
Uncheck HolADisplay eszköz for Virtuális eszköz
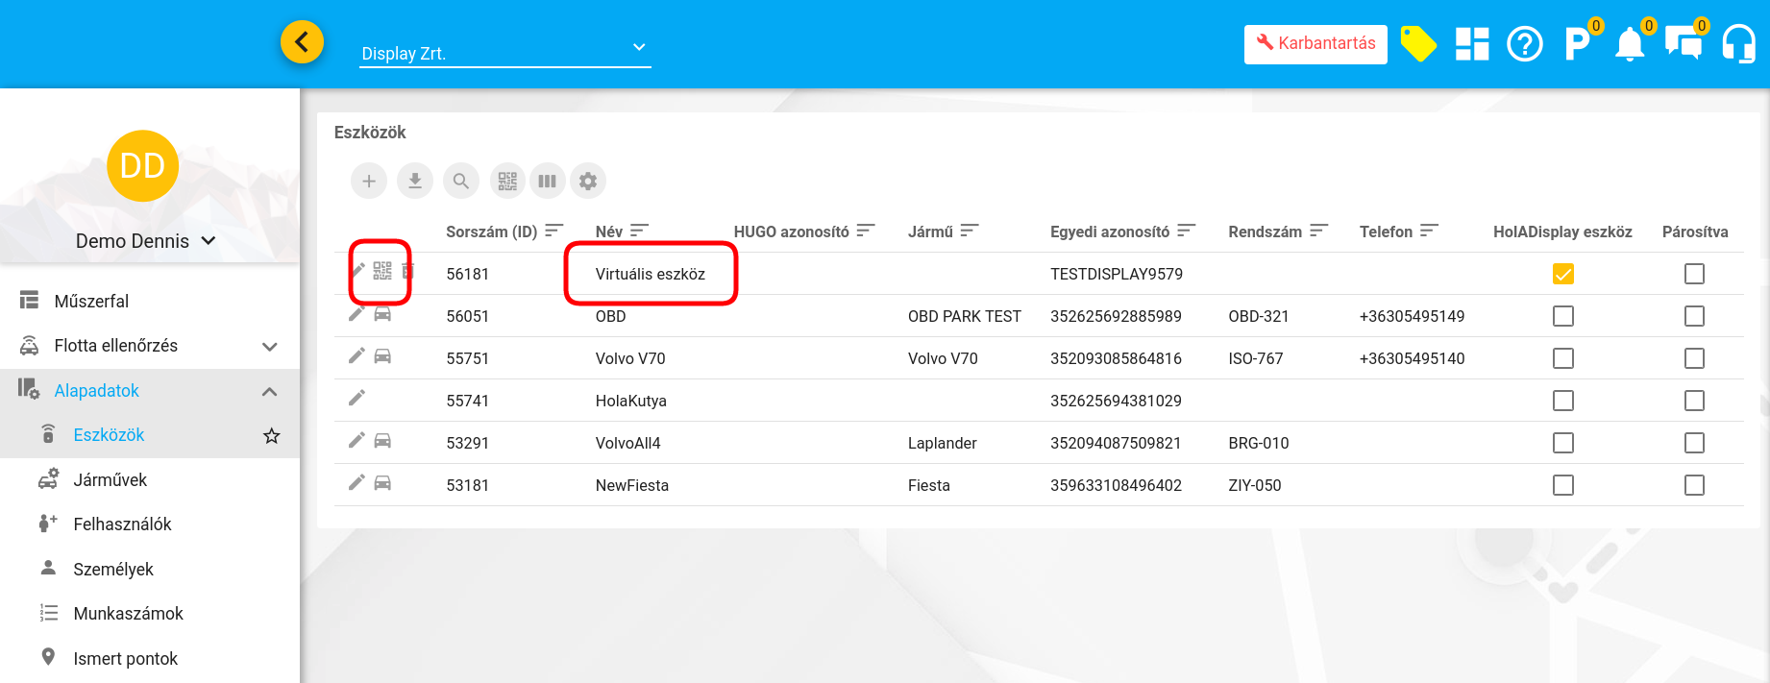click(x=1563, y=274)
